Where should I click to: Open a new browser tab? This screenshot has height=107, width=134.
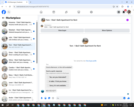(31, 2)
